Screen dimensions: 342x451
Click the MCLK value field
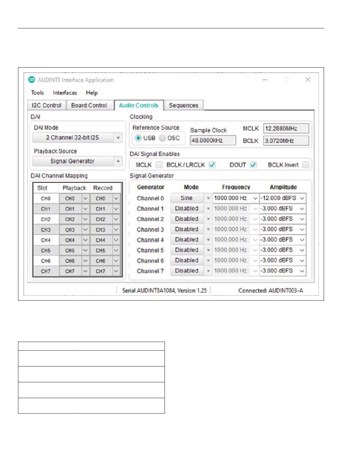click(x=286, y=129)
